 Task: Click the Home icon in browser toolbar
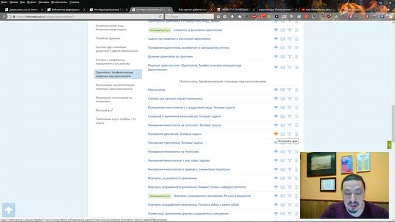[239, 17]
